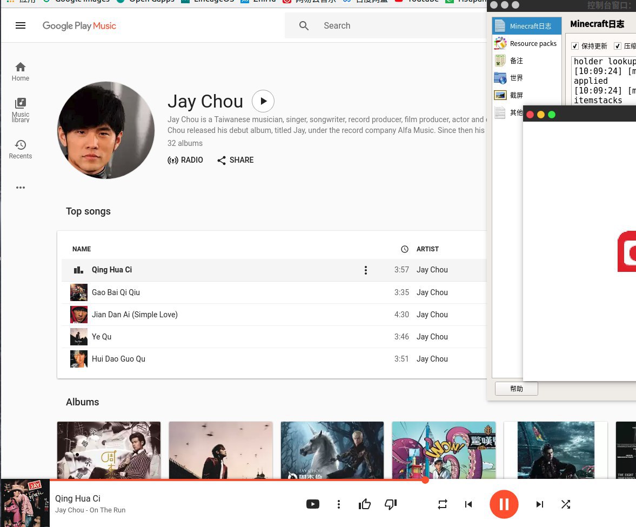Screen dimensions: 636x527
Task: Open the hamburger main menu
Action: 21,25
